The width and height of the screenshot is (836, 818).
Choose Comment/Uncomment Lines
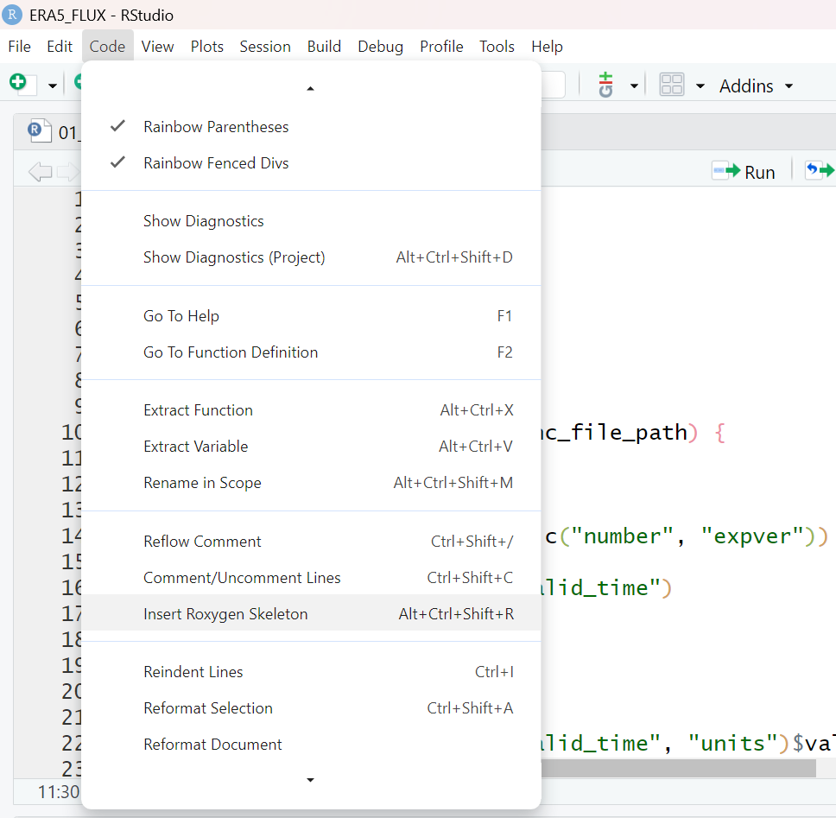[x=312, y=578]
